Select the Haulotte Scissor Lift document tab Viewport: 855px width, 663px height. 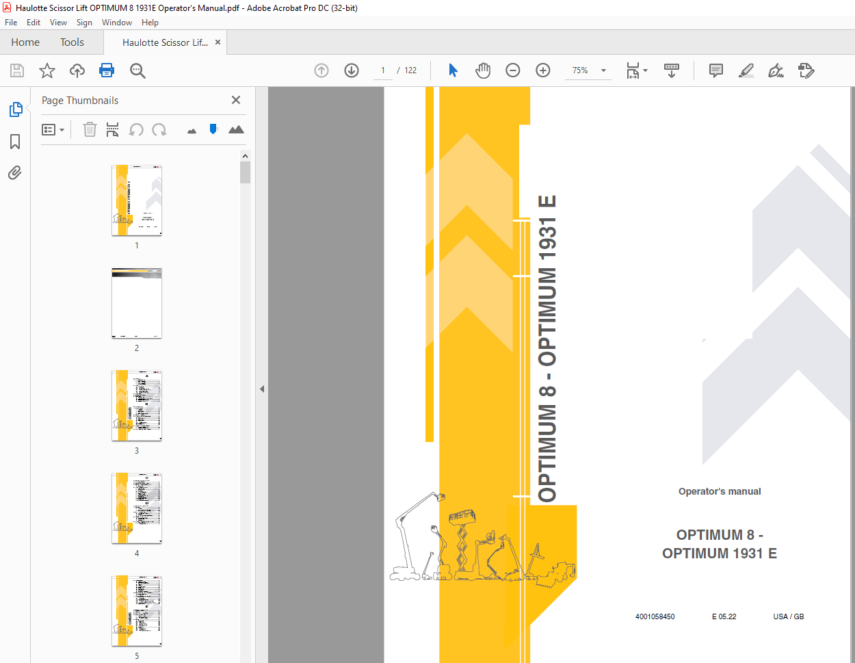pyautogui.click(x=165, y=42)
